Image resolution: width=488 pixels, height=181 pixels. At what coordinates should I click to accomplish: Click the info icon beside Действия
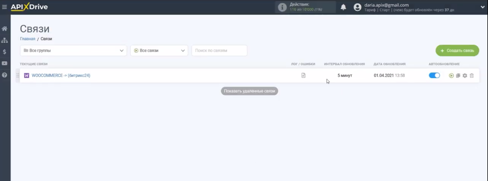tap(282, 7)
